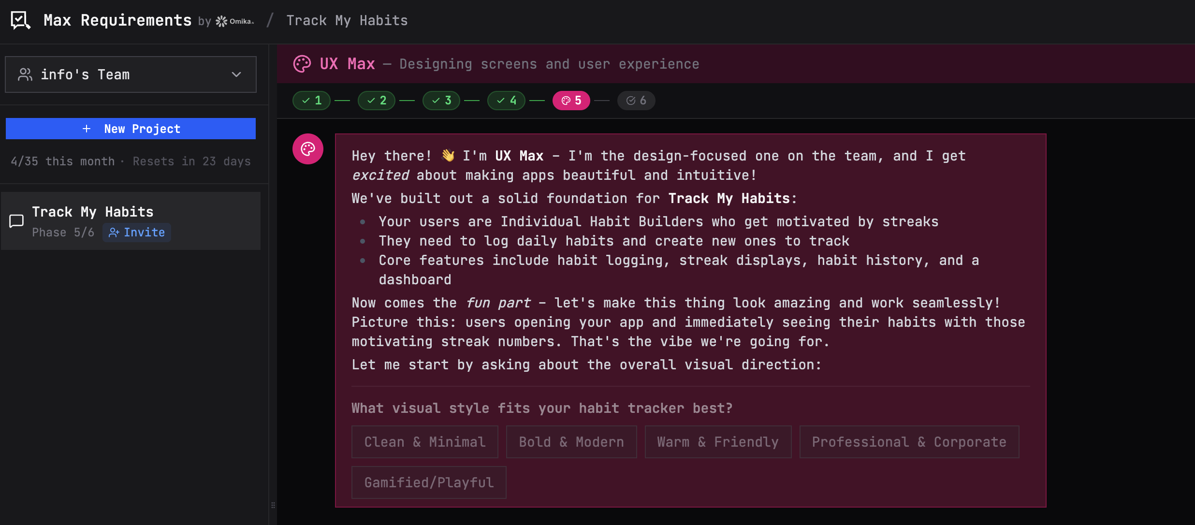The height and width of the screenshot is (525, 1195).
Task: Click the Omika brand logo
Action: tap(235, 21)
